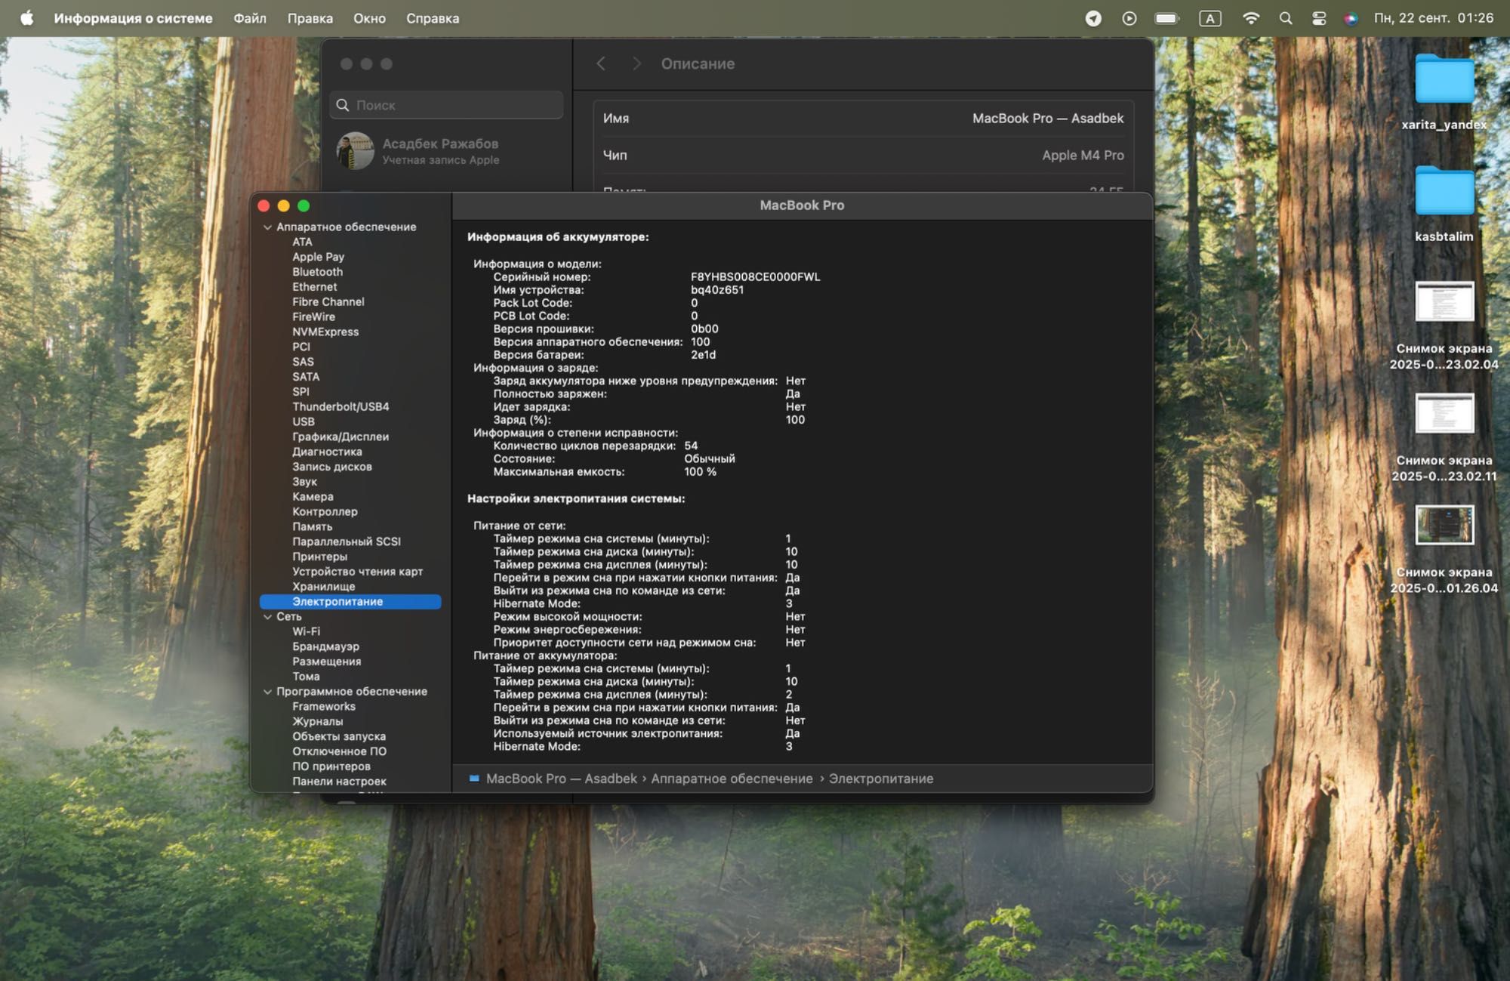Click the account avatar picture
Screen dimensions: 1510x981
click(x=356, y=151)
